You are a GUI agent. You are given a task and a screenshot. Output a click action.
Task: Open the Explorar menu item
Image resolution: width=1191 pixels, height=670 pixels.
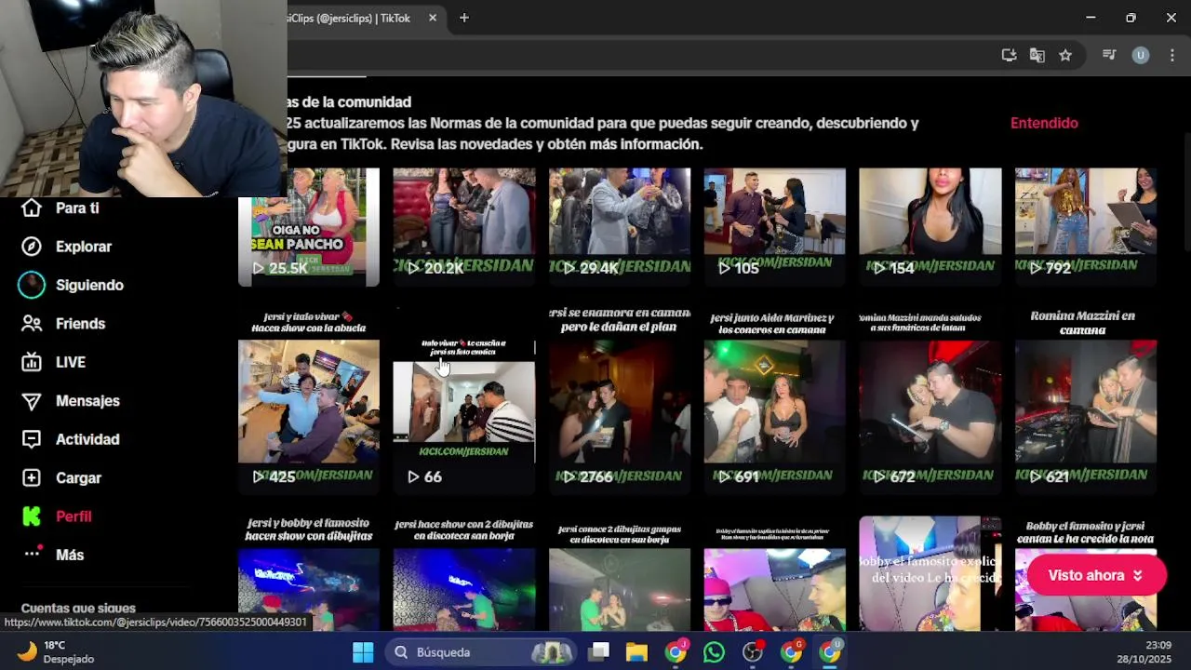point(84,247)
